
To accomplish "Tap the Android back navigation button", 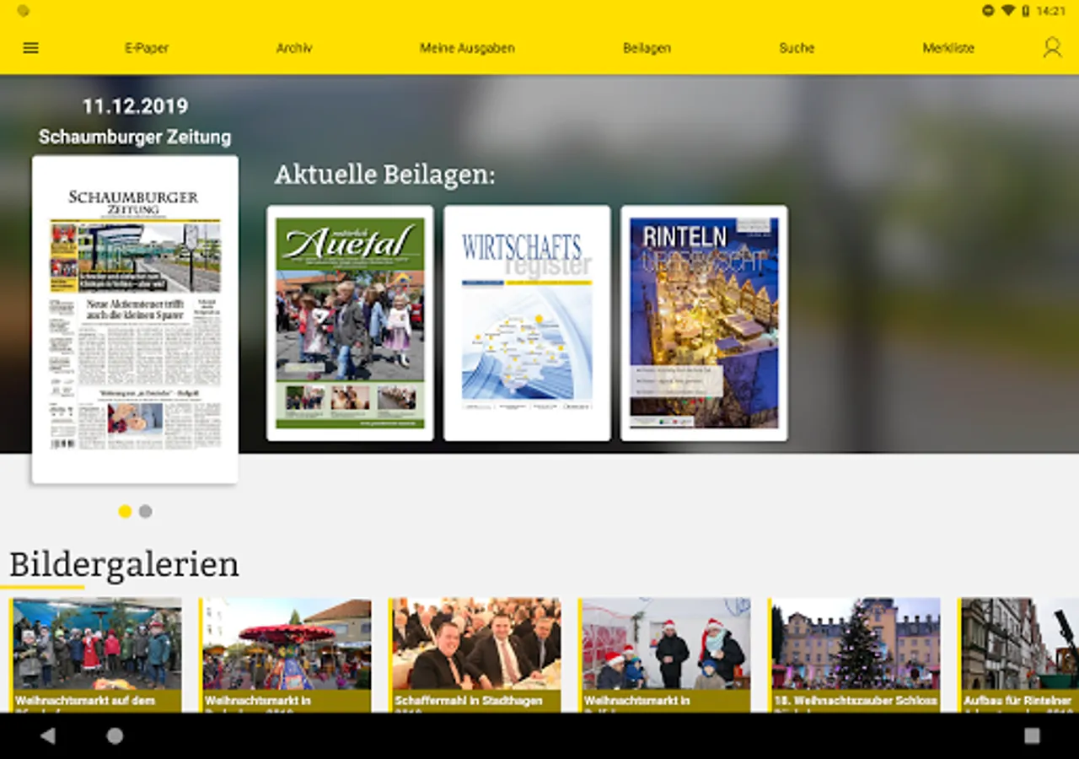I will [x=48, y=735].
